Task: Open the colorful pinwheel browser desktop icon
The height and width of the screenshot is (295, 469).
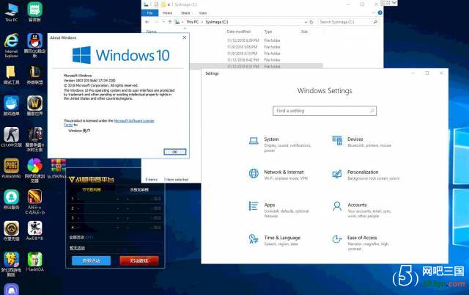Action: (x=34, y=170)
